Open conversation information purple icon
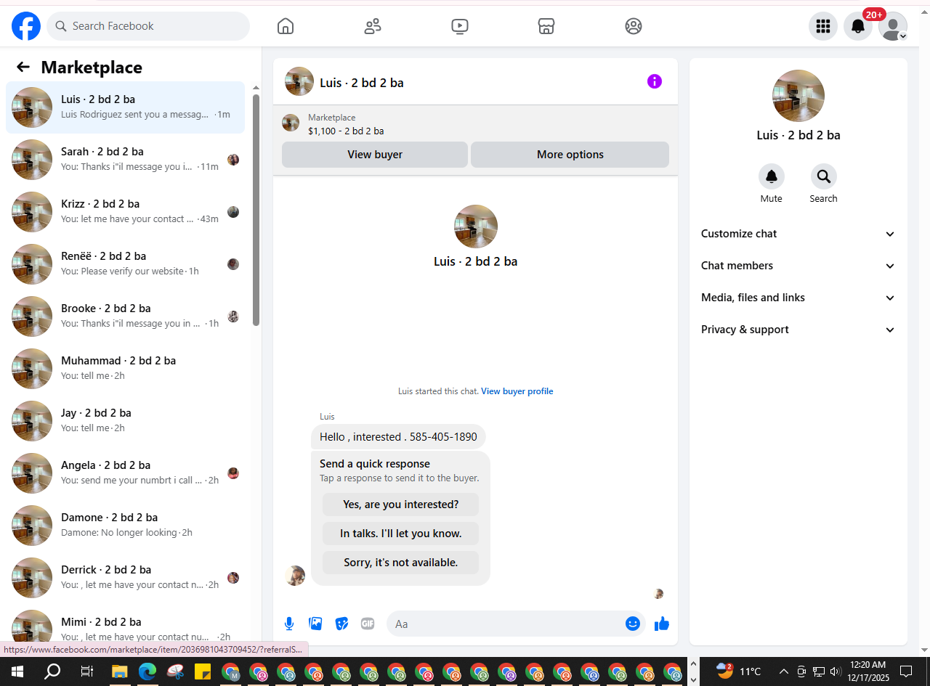Viewport: 930px width, 686px height. (655, 81)
